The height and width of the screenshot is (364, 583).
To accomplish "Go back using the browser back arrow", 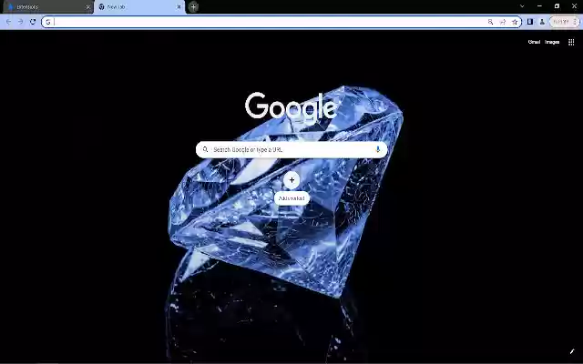I will [x=8, y=22].
